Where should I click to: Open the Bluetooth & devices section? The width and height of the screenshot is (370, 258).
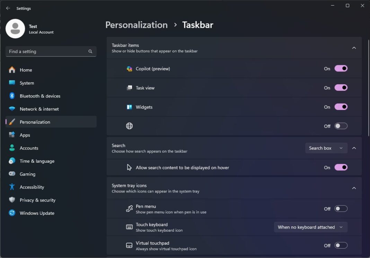coord(40,96)
